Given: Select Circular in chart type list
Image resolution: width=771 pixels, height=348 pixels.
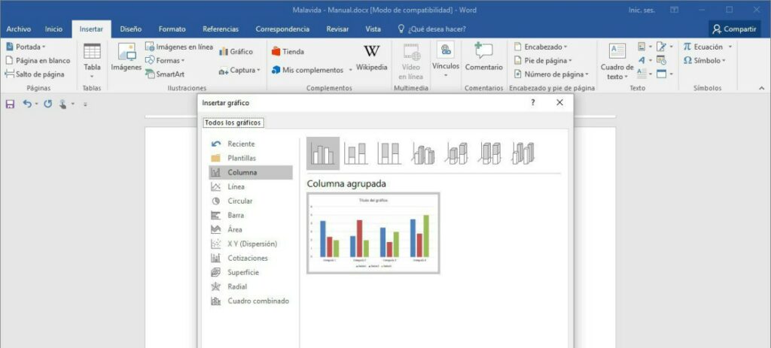Looking at the screenshot, I should tap(240, 201).
